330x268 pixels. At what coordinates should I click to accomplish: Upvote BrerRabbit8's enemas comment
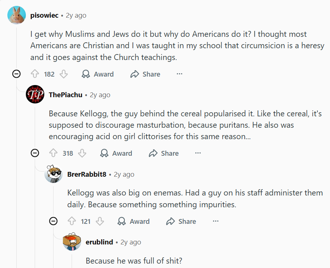click(72, 221)
